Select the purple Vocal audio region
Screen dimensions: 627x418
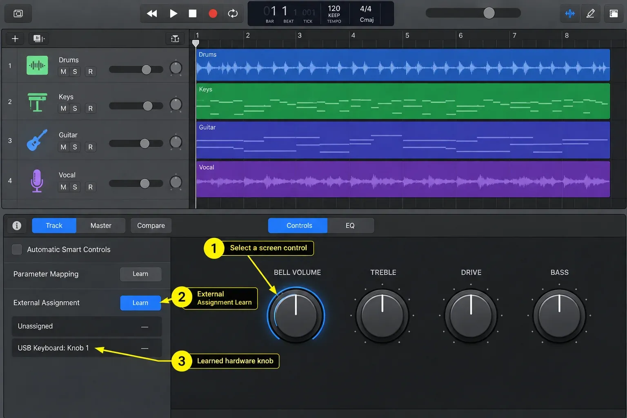tap(403, 179)
